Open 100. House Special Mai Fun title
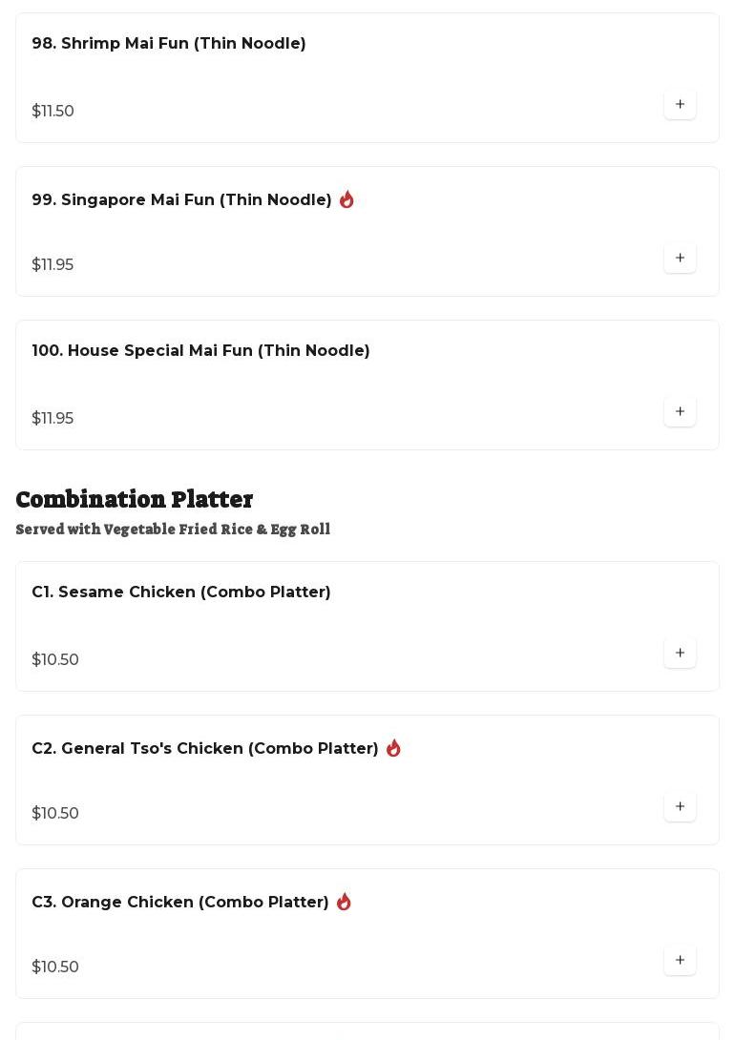Viewport: 735px width, 1040px height. coord(201,350)
